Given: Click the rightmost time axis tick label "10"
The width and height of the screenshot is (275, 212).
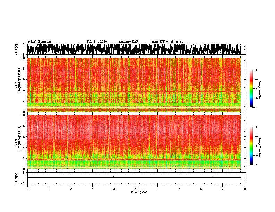Looking at the screenshot, I should click(x=244, y=189).
